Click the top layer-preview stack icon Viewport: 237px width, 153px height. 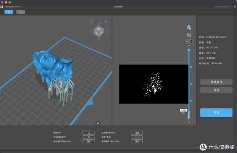pos(189,27)
